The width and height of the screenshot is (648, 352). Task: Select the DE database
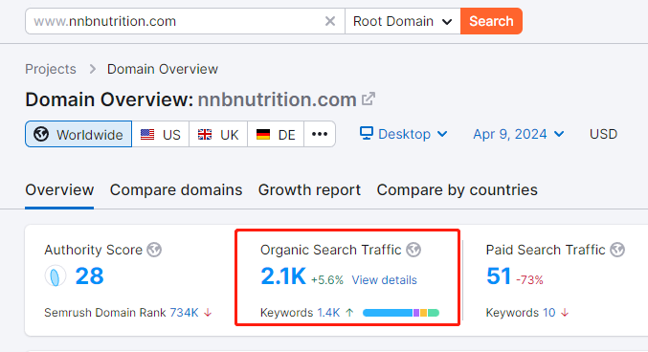(276, 134)
